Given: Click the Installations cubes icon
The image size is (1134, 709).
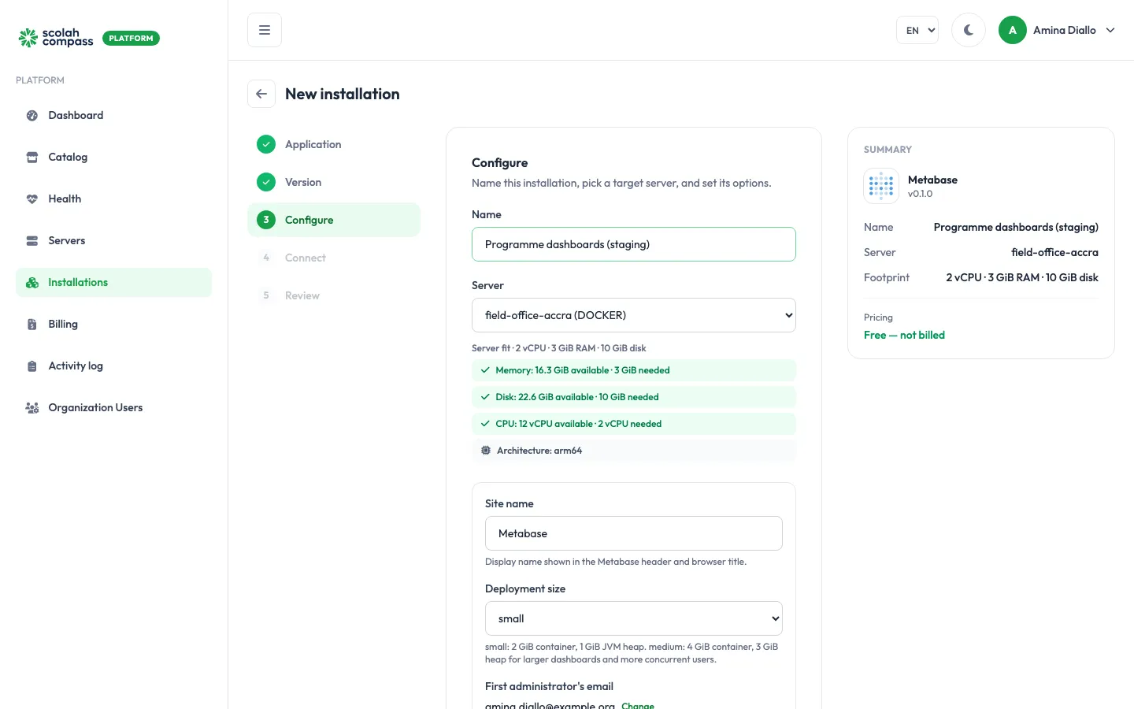Looking at the screenshot, I should [x=32, y=282].
